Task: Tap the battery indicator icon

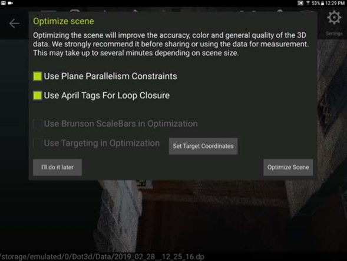Action: tap(322, 3)
